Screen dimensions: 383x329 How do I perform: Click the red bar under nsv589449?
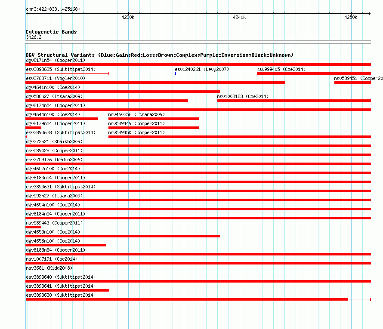point(153,128)
